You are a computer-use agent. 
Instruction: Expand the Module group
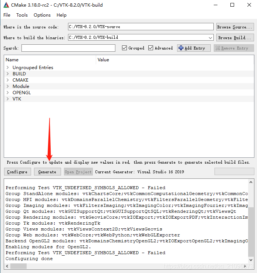click(x=8, y=86)
